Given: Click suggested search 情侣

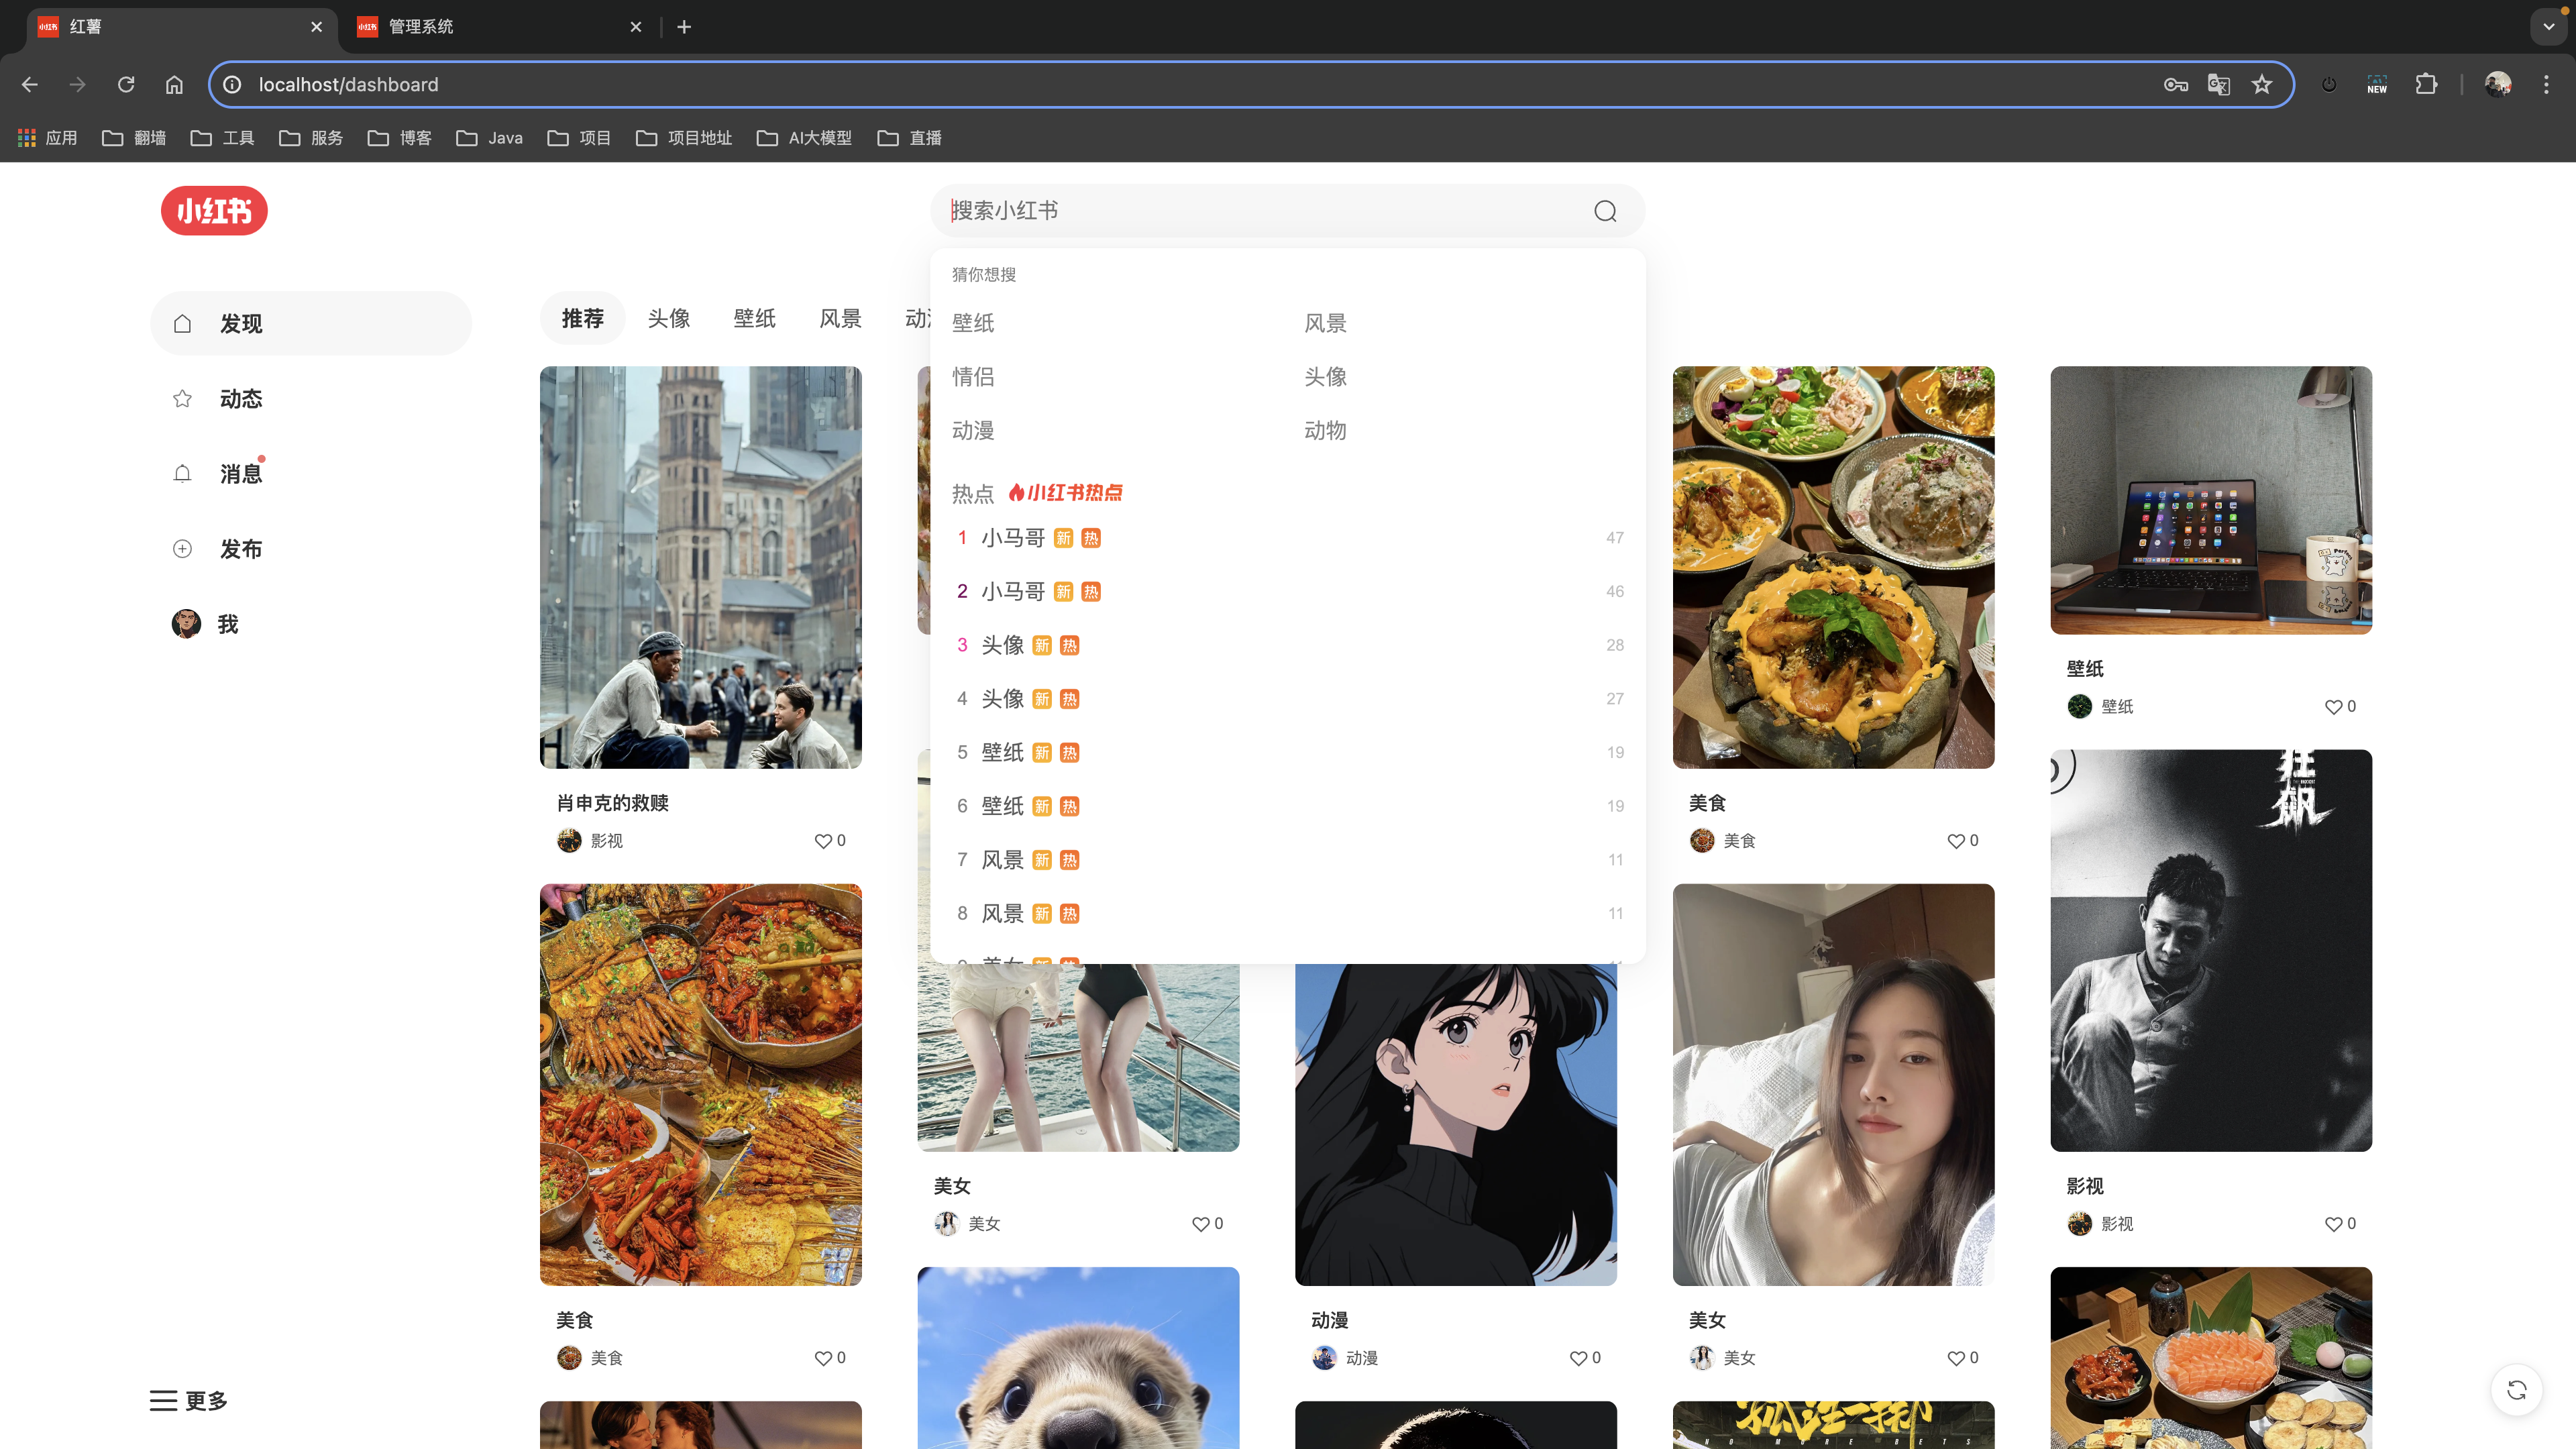Looking at the screenshot, I should [973, 377].
